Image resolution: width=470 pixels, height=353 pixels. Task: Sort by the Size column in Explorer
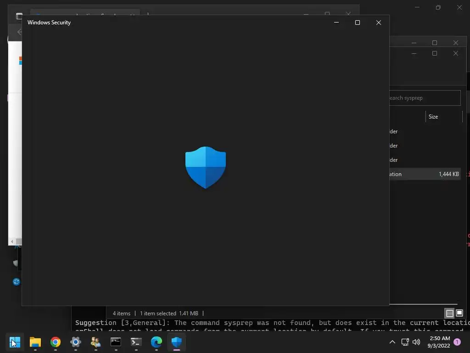tap(444, 117)
